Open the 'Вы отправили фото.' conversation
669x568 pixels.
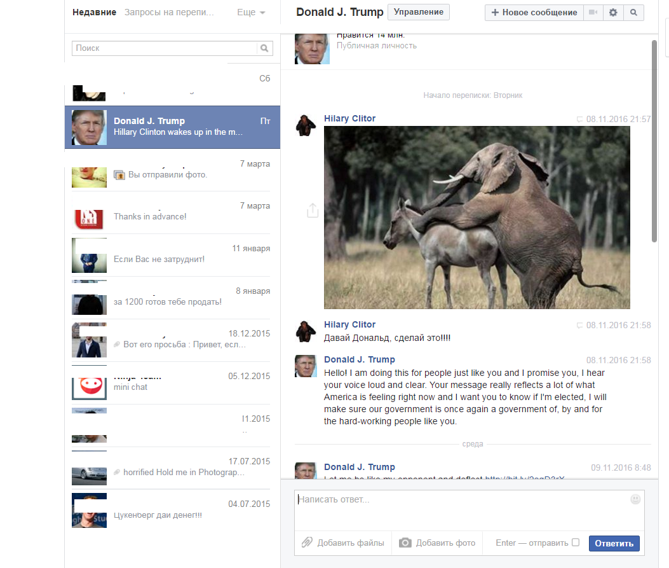tap(172, 170)
